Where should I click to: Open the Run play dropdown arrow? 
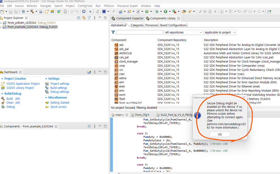click(170, 11)
